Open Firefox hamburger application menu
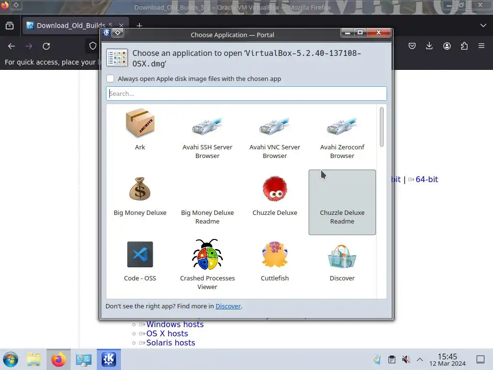493x370 pixels. click(481, 46)
